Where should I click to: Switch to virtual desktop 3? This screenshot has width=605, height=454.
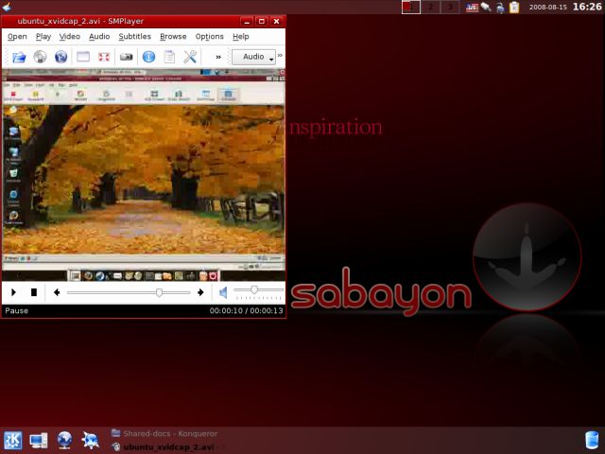450,7
